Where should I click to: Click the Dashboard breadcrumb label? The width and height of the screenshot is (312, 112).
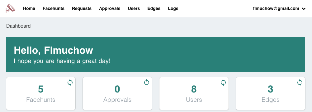click(18, 26)
